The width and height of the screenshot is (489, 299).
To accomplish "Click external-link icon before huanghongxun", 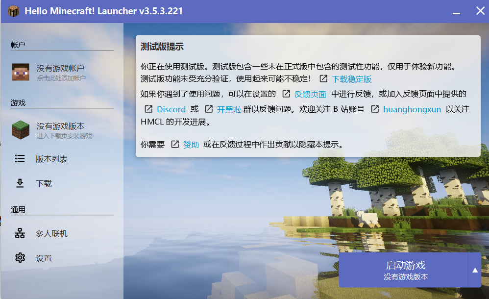I will pos(375,109).
